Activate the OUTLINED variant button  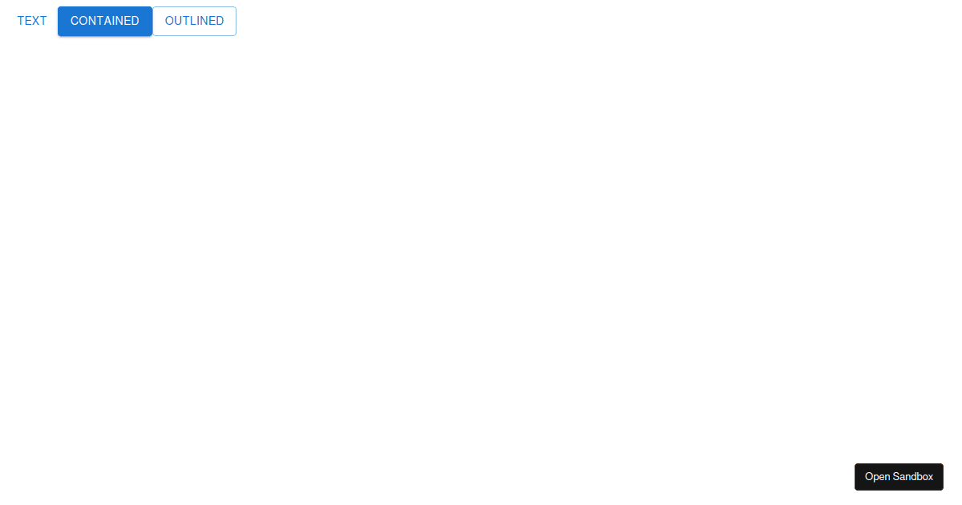tap(194, 21)
